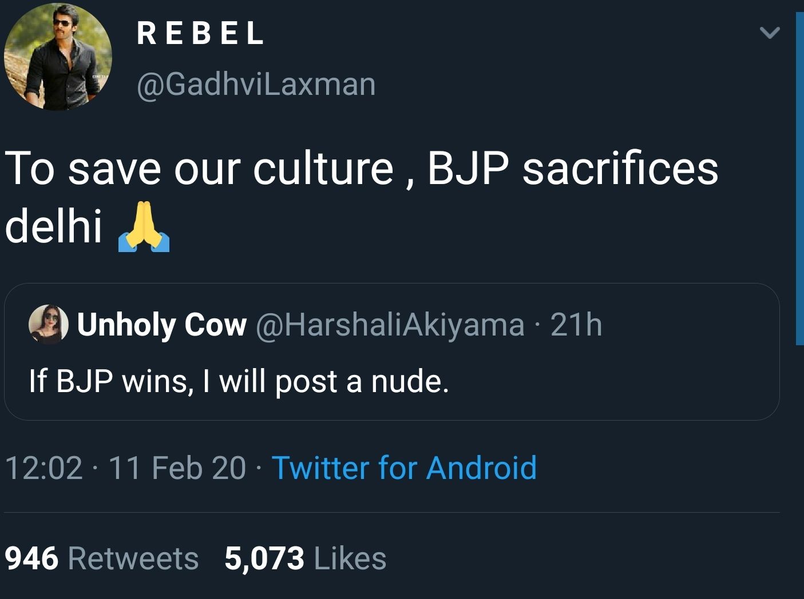Open the REBEL display name profile
The image size is (804, 599).
click(x=201, y=33)
